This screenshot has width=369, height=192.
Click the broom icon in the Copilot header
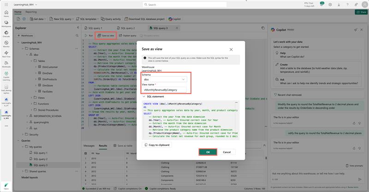pyautogui.click(x=355, y=30)
